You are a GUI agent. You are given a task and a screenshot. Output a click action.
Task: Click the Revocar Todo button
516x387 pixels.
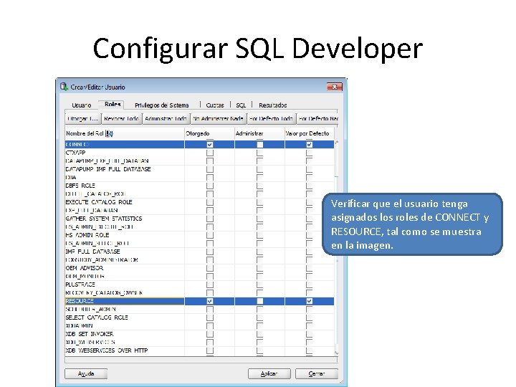coord(121,118)
